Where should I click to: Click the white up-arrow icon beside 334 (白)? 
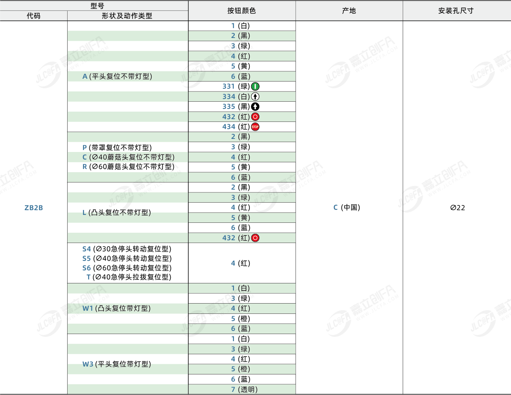(x=255, y=97)
